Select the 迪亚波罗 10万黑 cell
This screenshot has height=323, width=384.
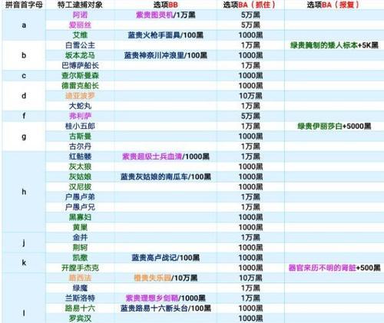(250, 96)
